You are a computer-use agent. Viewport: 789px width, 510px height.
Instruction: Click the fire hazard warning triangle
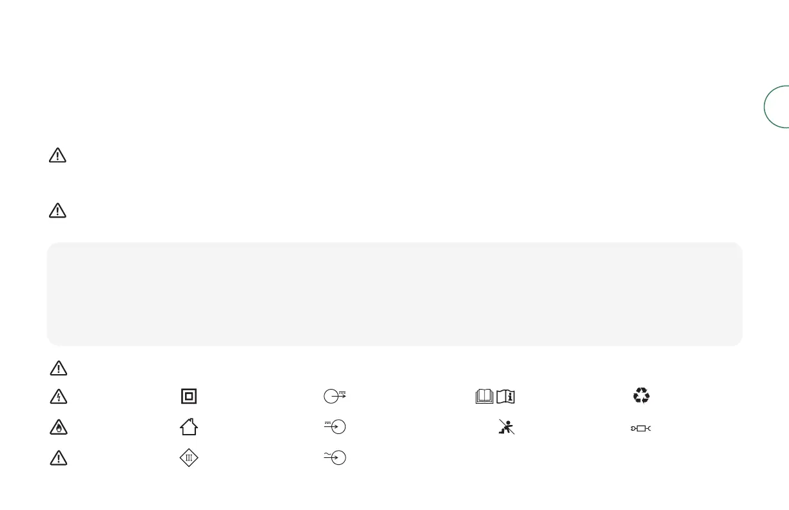point(58,428)
